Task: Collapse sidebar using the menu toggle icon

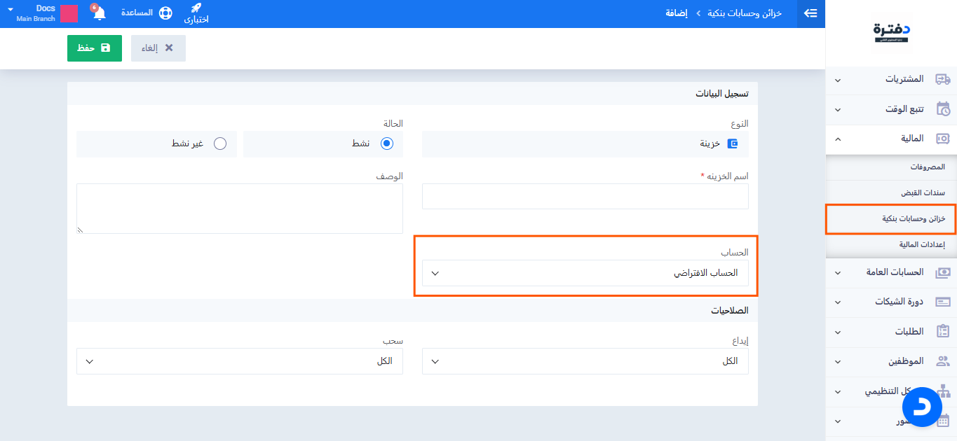Action: point(810,13)
